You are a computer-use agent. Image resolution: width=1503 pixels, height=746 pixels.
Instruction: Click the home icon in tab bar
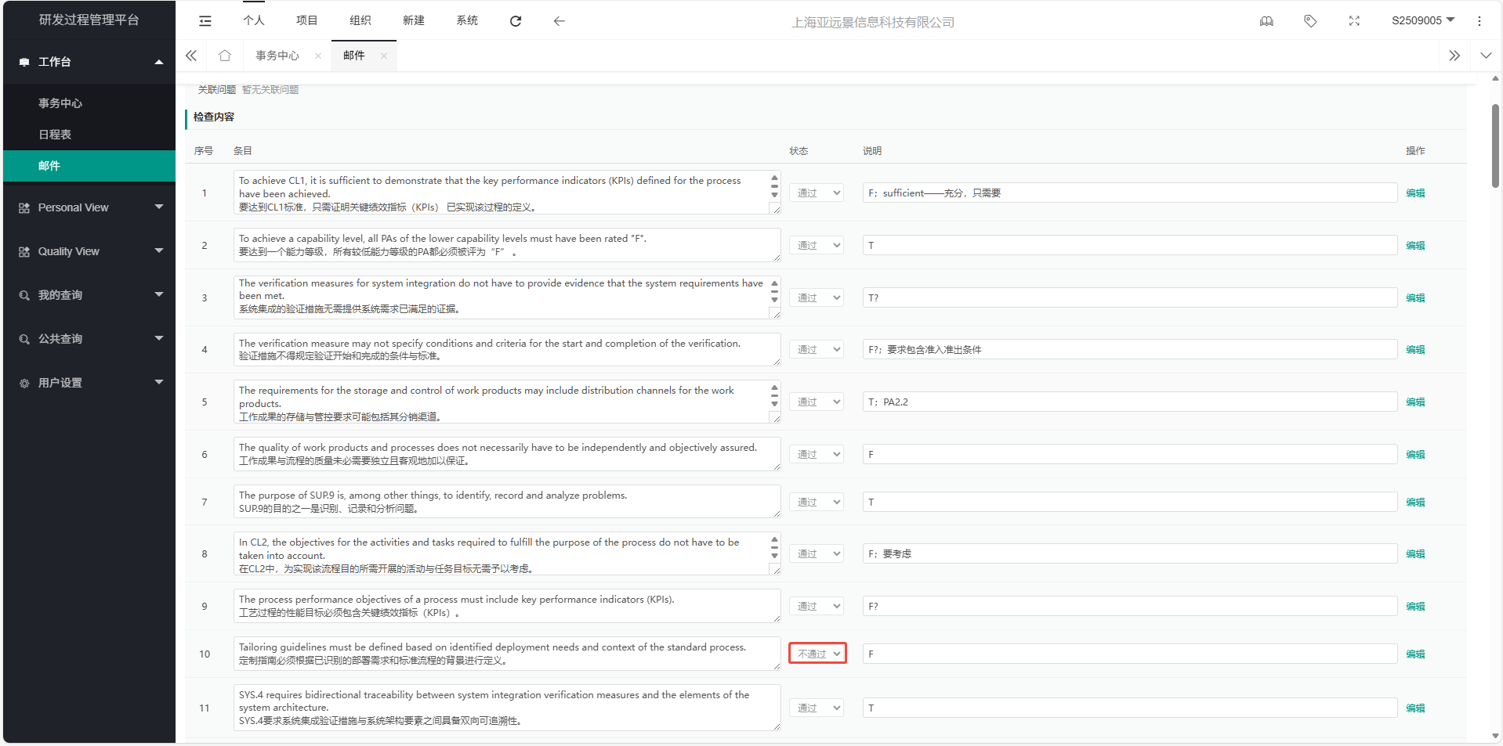[225, 56]
